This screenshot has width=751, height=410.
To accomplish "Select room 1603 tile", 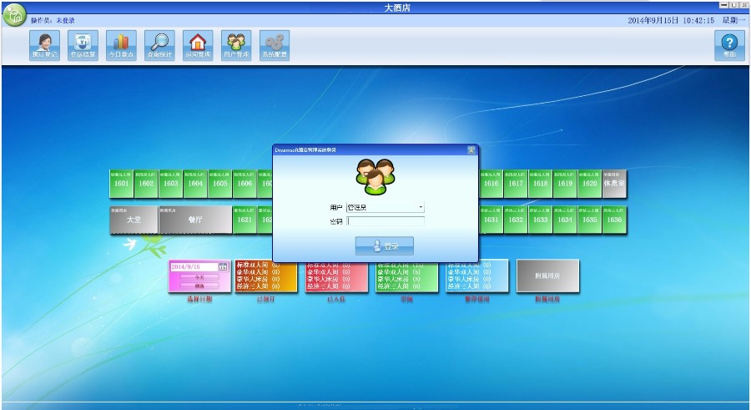I will pyautogui.click(x=170, y=184).
